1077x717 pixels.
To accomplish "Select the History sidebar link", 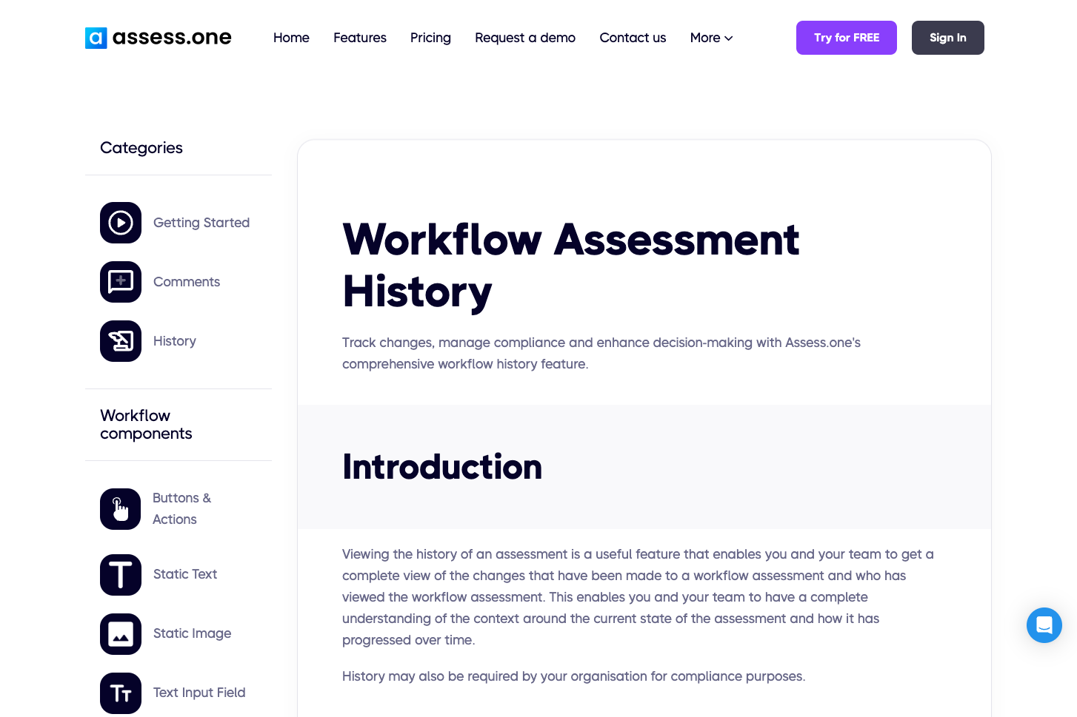I will pyautogui.click(x=175, y=341).
